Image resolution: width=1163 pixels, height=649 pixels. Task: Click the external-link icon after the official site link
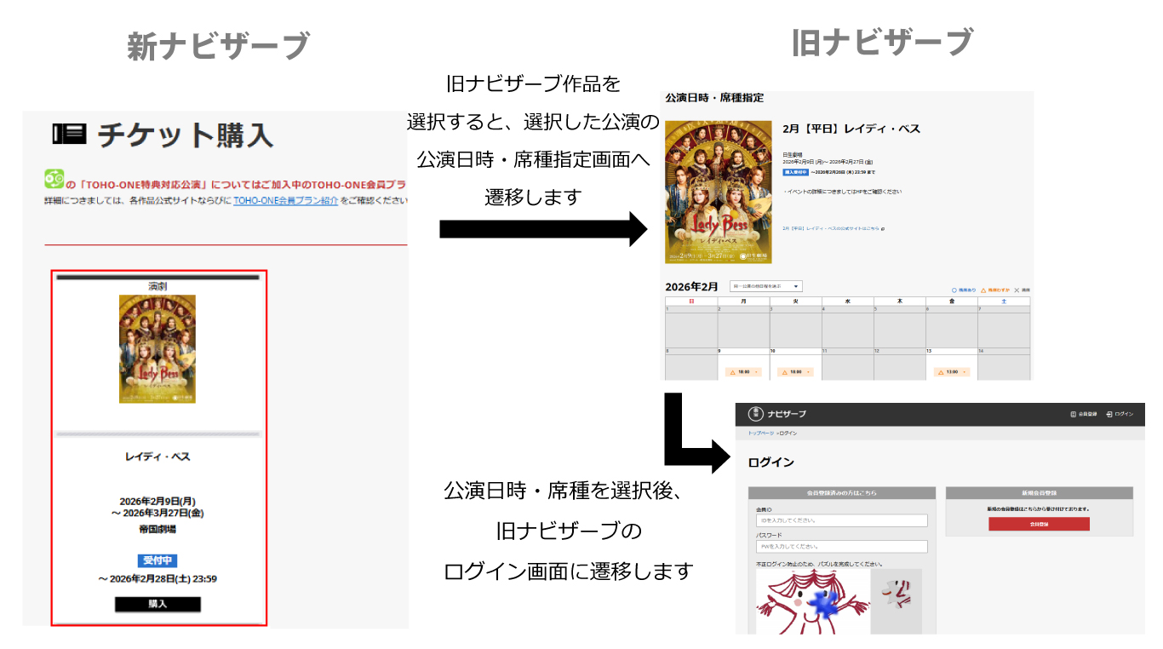[x=883, y=229]
